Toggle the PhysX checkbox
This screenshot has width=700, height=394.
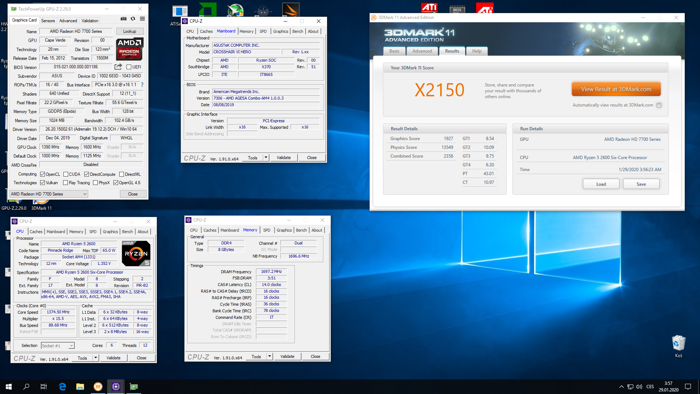coord(95,183)
